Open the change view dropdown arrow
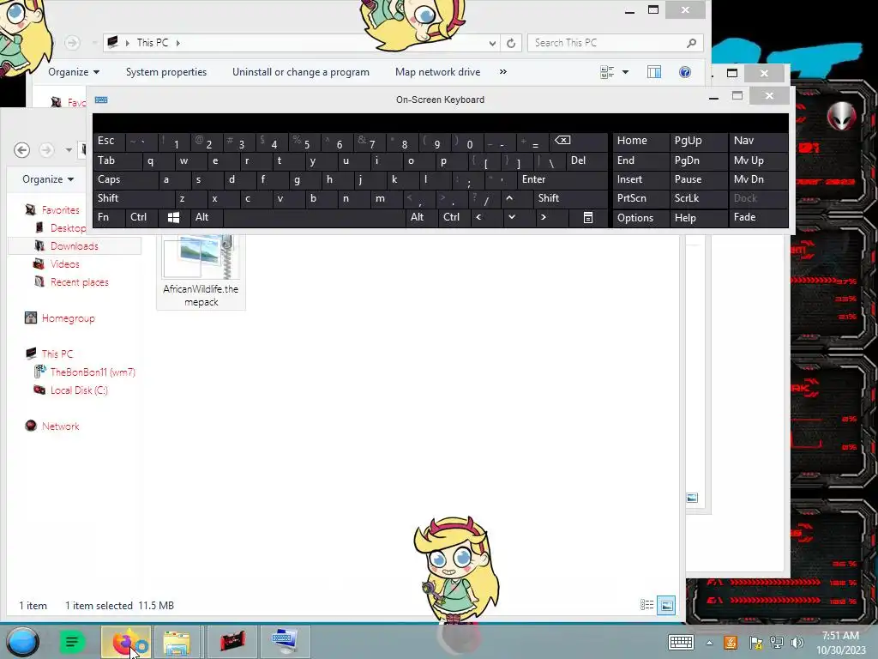The image size is (878, 659). coord(625,72)
